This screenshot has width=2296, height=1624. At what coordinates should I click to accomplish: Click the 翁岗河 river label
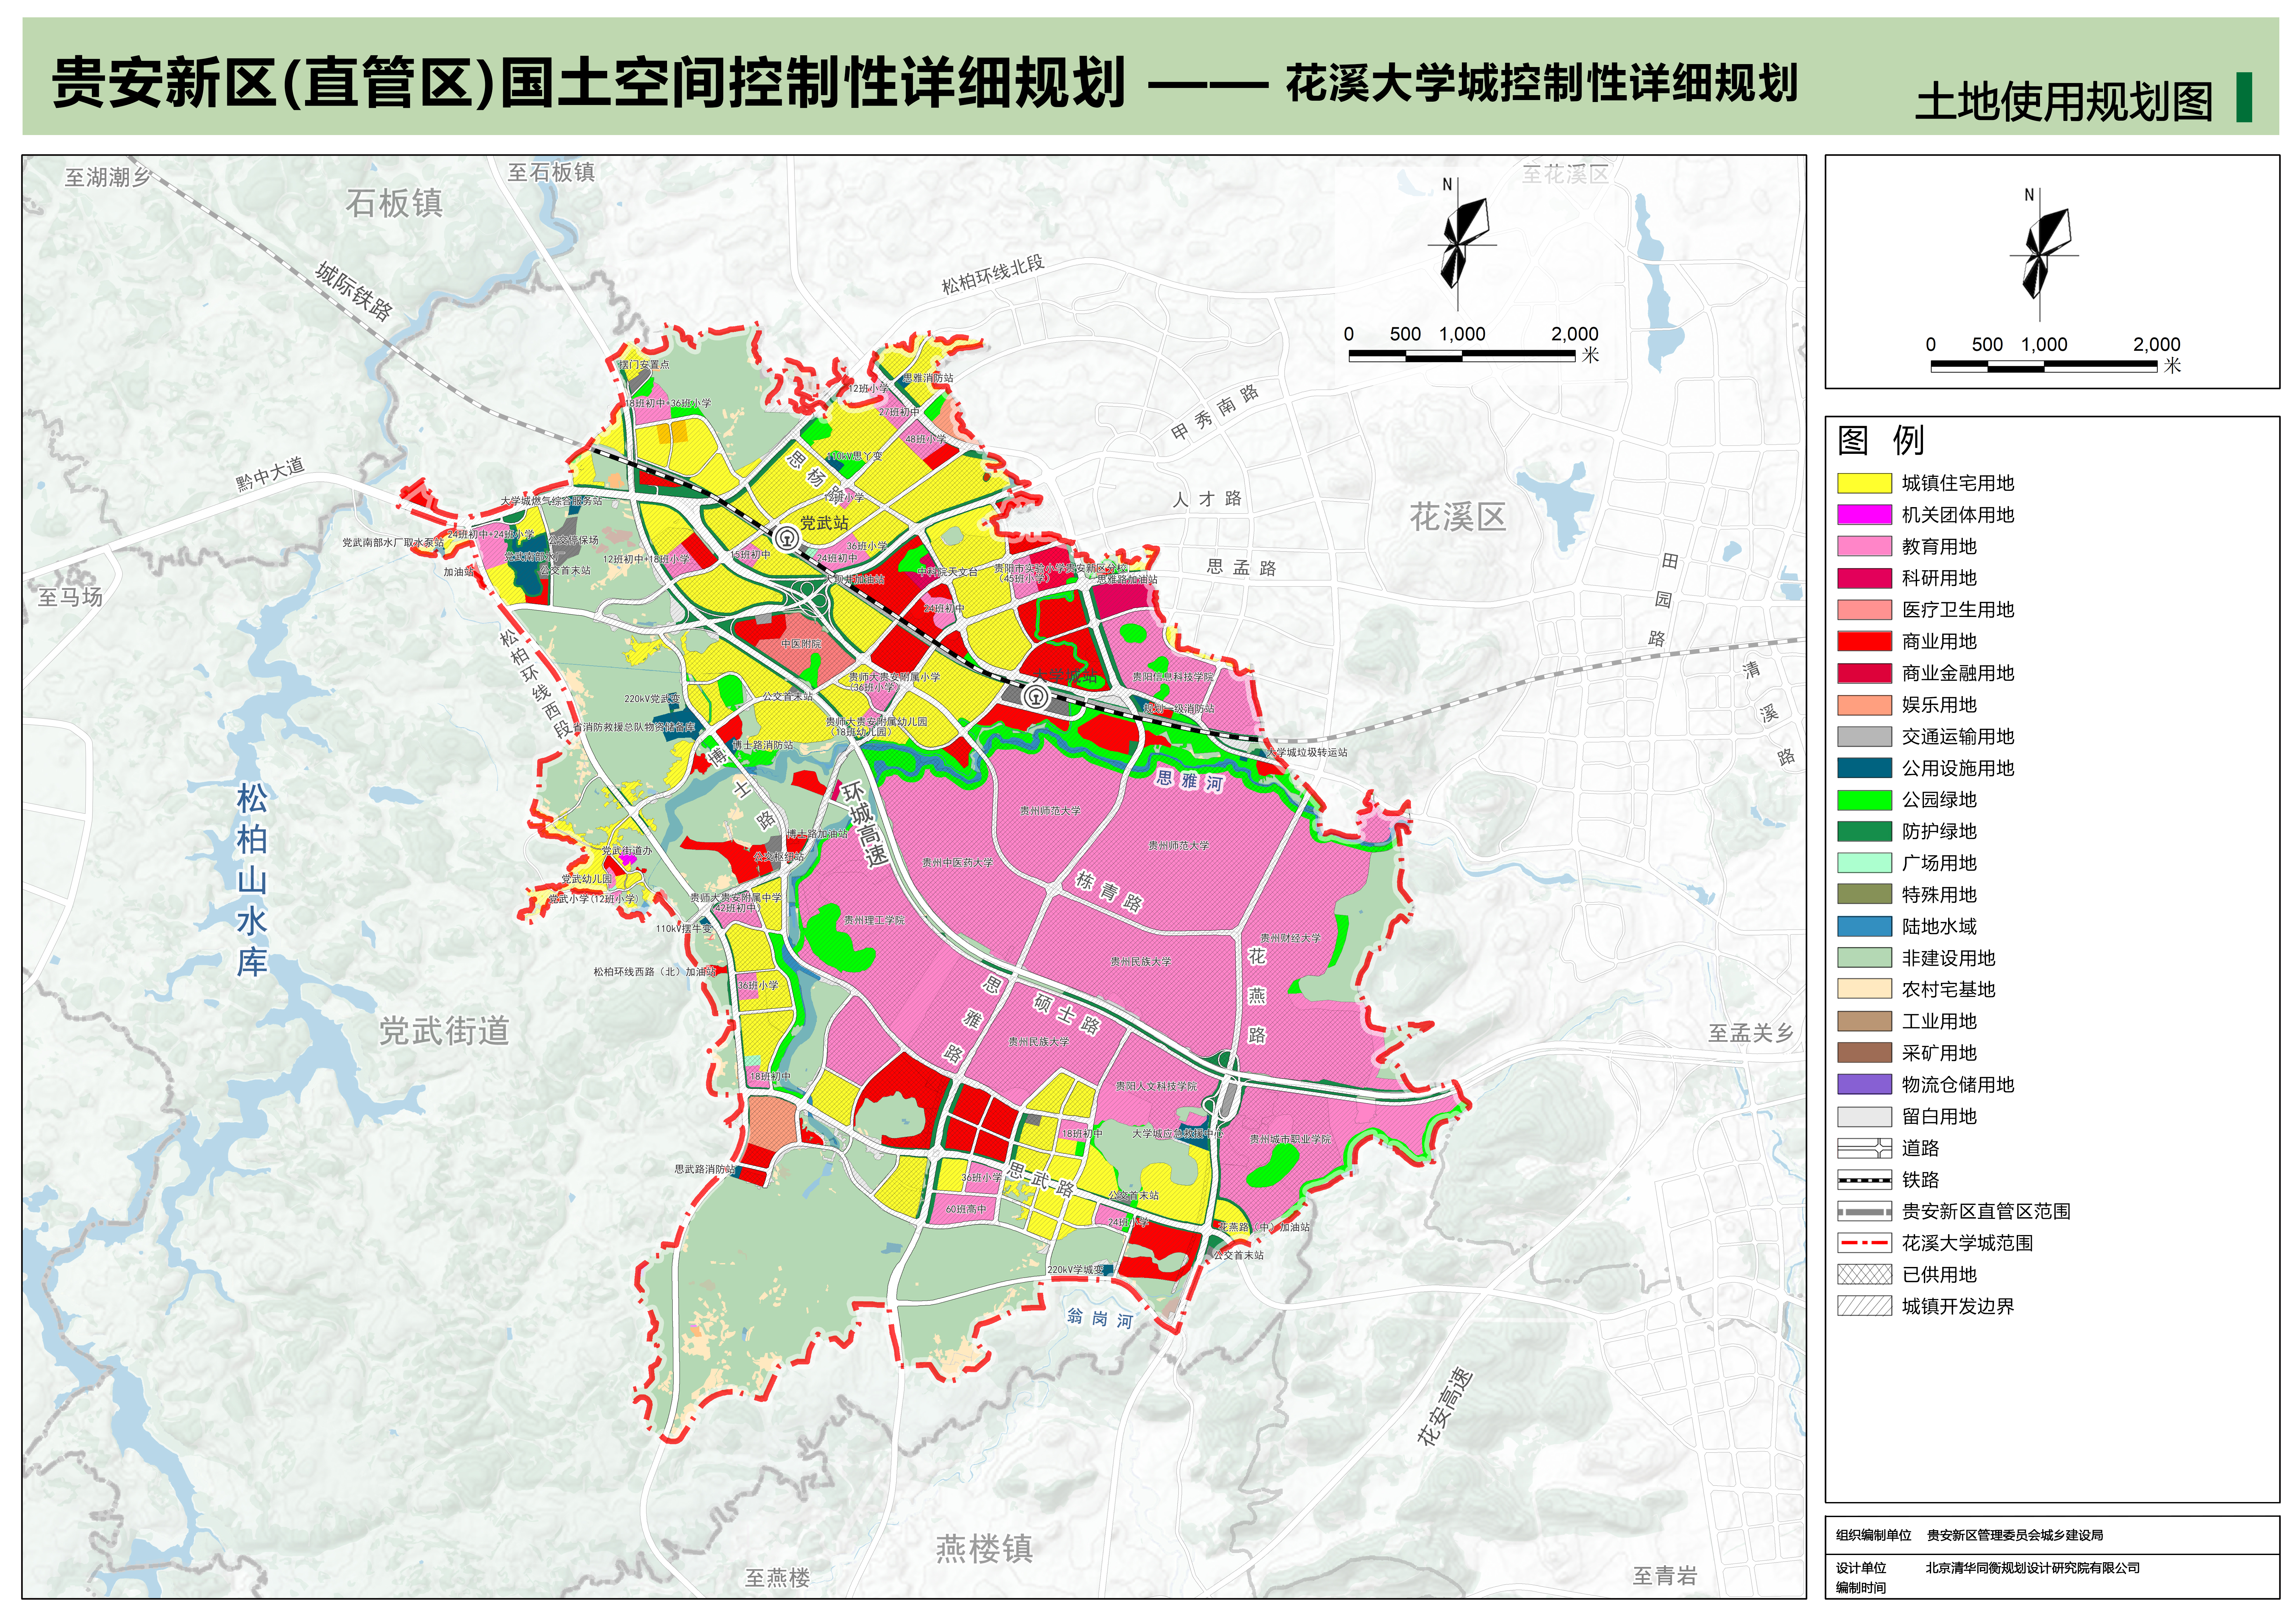coord(1100,1318)
